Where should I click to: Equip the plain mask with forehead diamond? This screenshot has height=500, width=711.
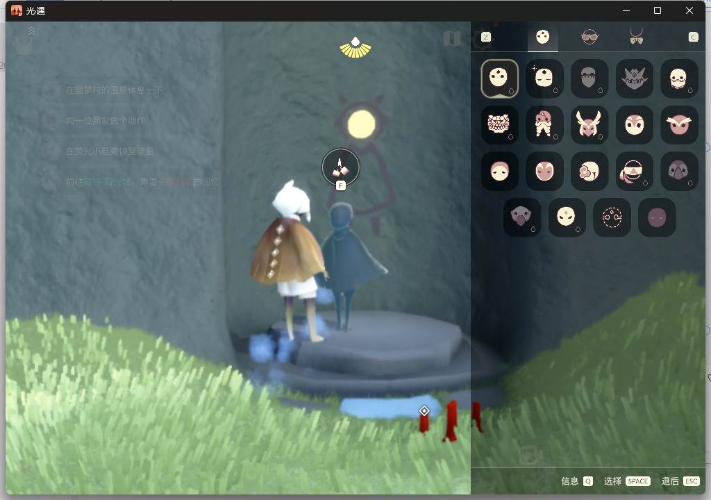pyautogui.click(x=567, y=217)
